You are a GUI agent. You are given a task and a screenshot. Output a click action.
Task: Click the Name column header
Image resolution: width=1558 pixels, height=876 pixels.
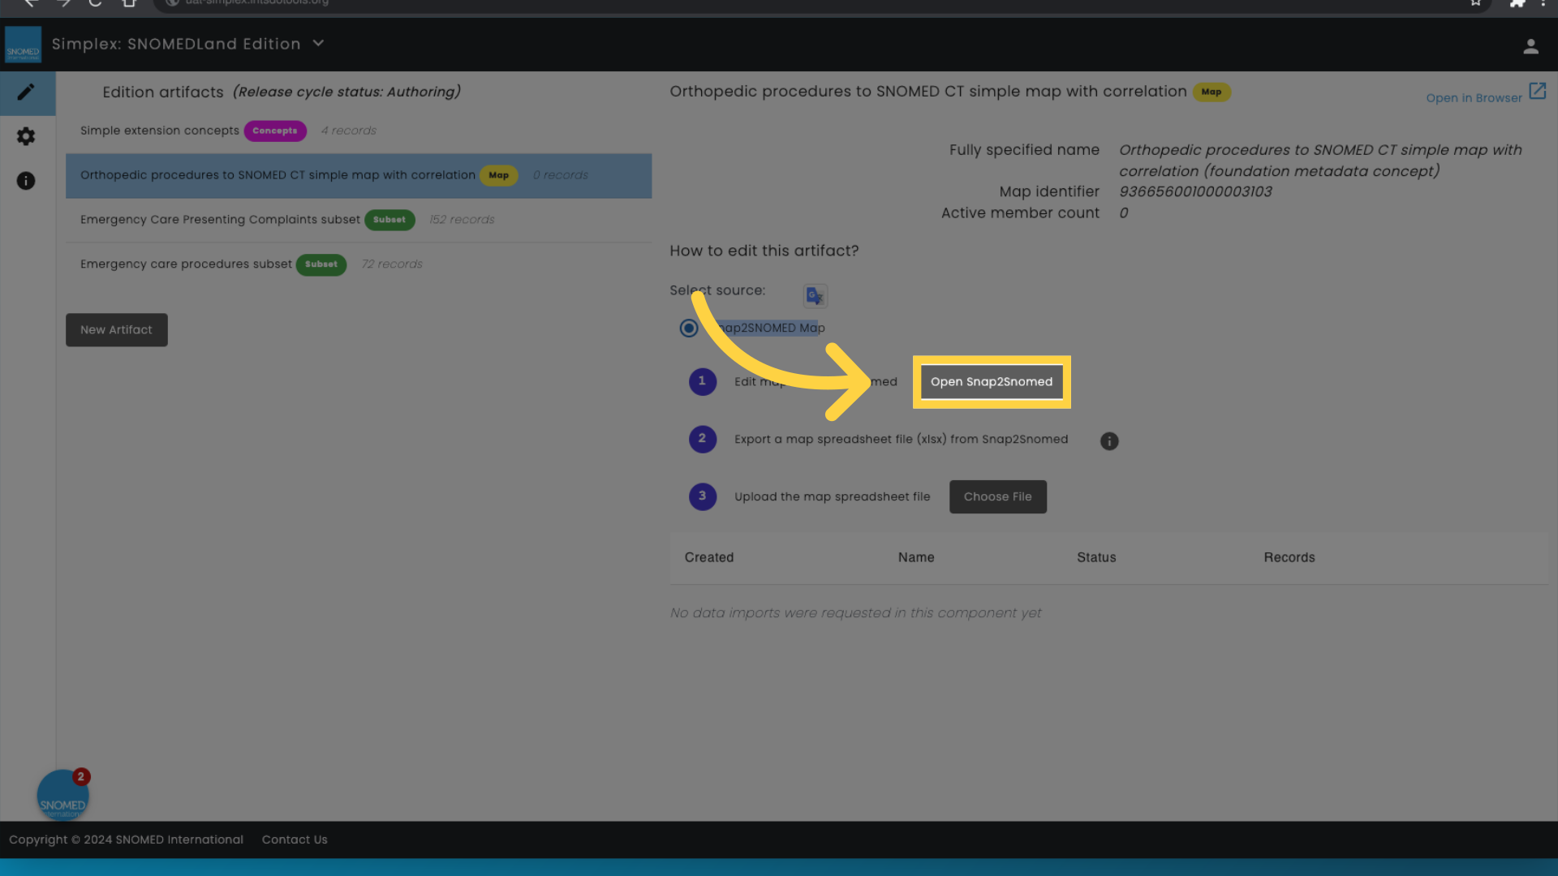(x=916, y=558)
